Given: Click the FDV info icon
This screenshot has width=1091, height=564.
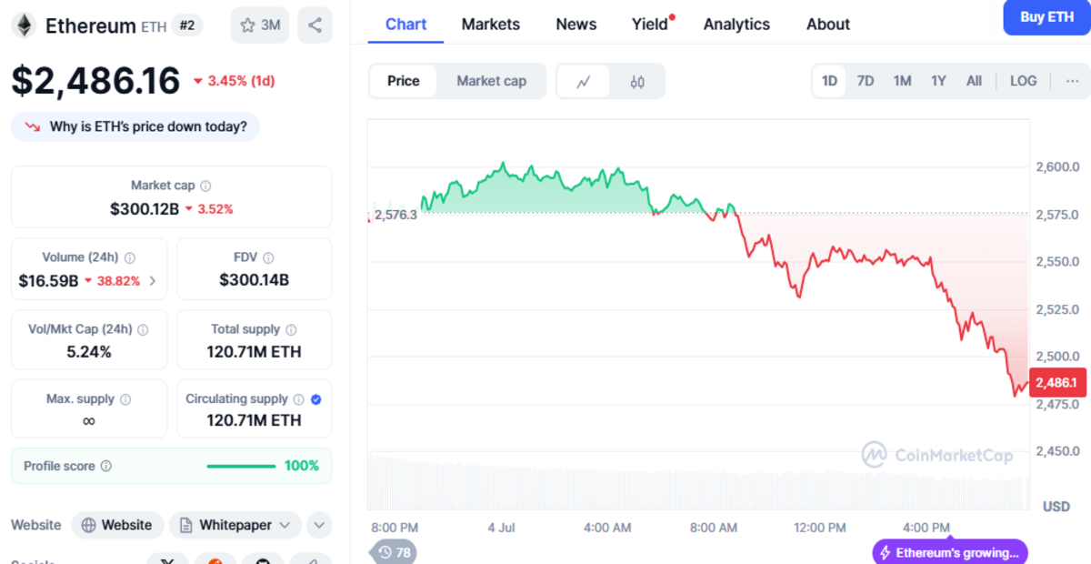Looking at the screenshot, I should tap(268, 257).
